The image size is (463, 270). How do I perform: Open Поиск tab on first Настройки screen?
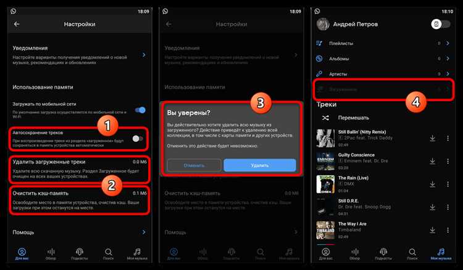[109, 254]
